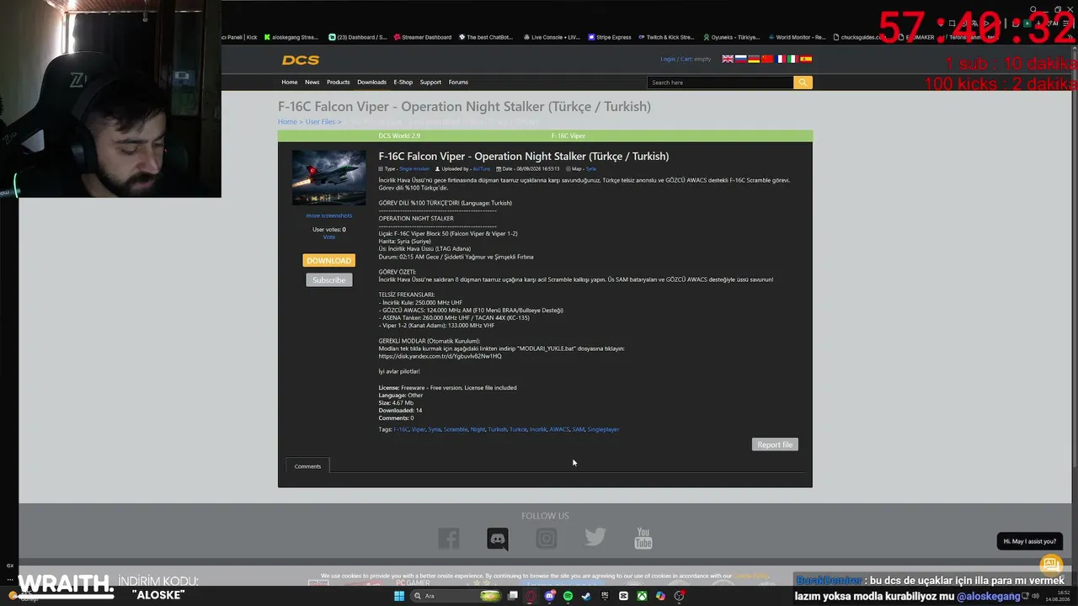Switch site language with the Russian flag
This screenshot has height=606, width=1078.
tap(741, 59)
